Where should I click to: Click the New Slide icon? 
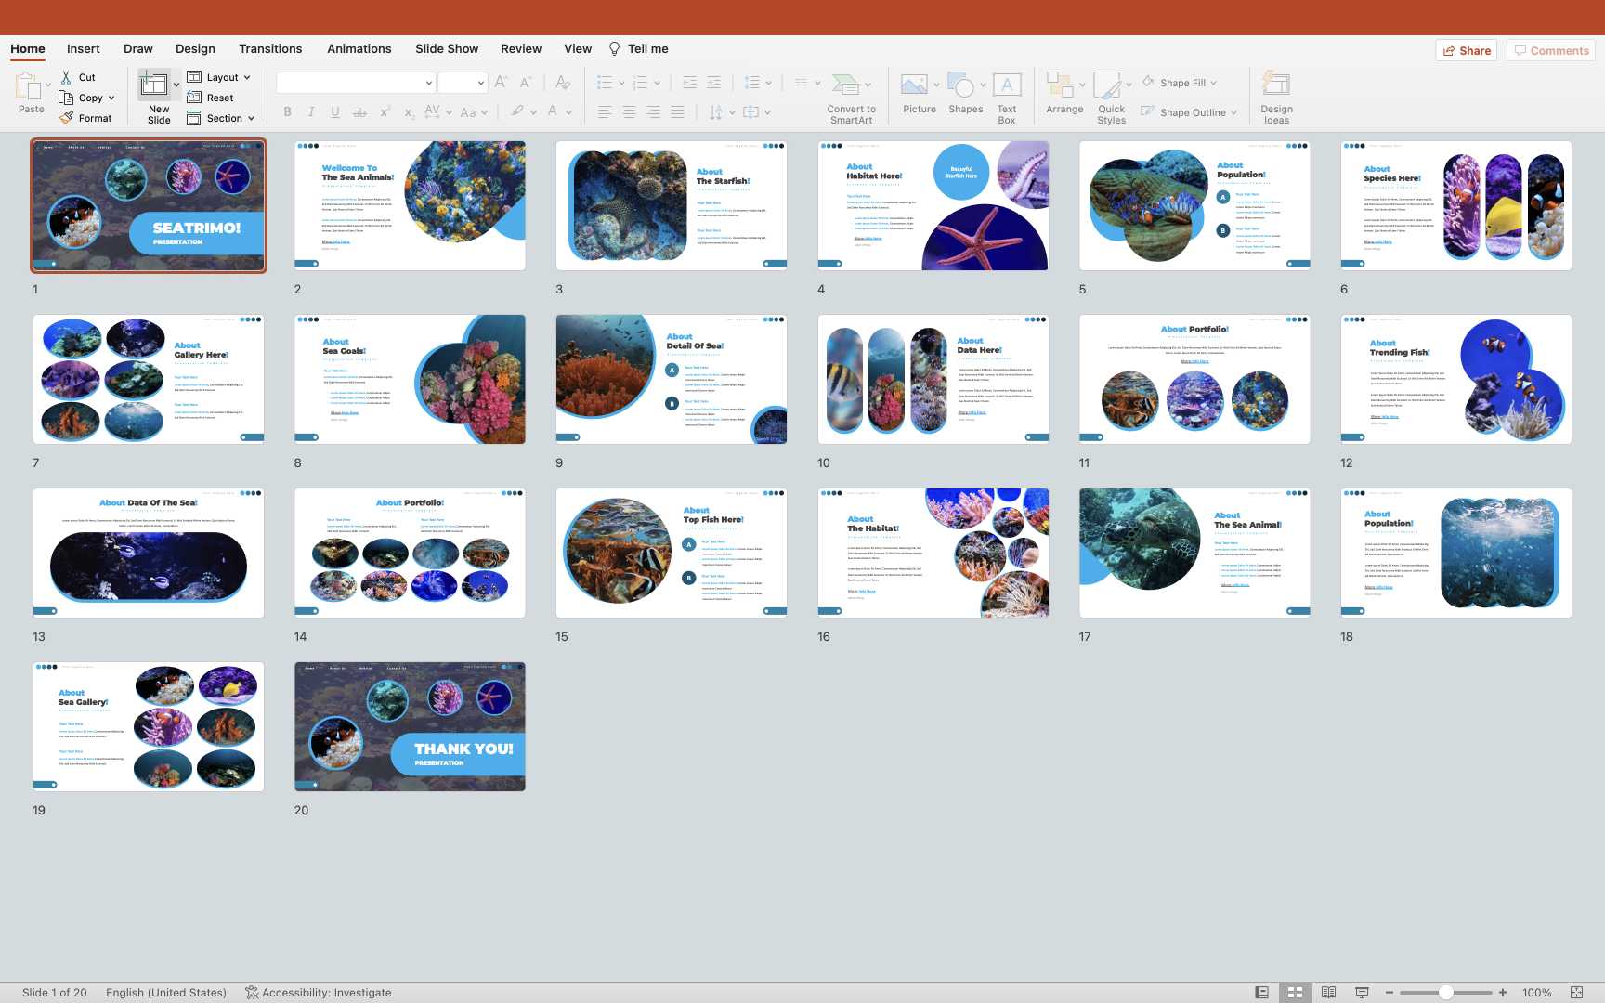154,87
